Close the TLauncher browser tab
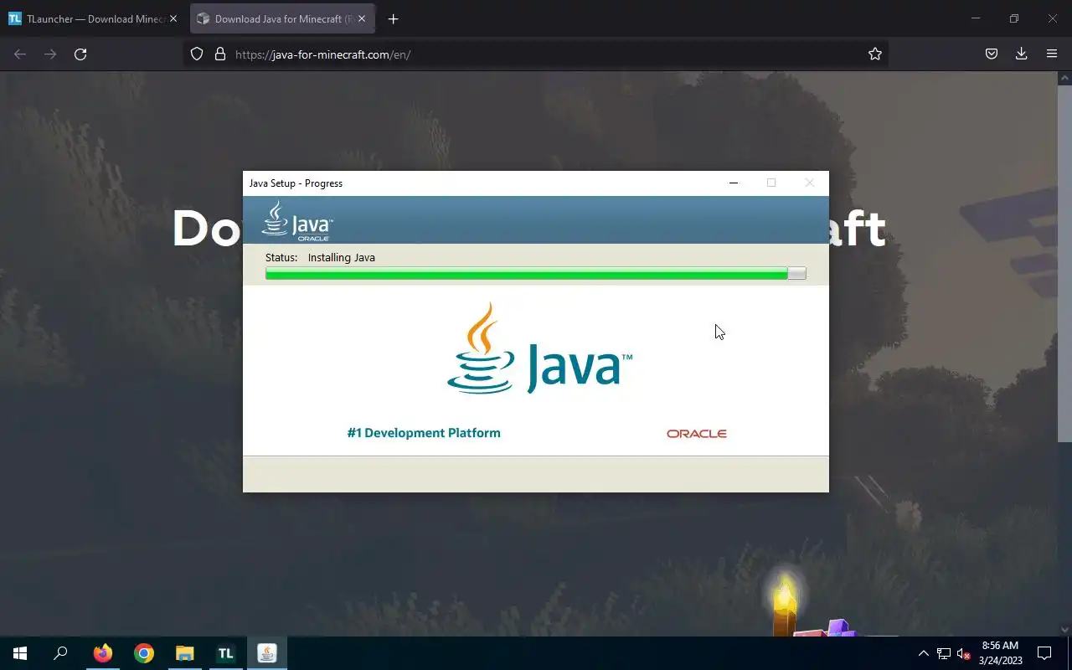The image size is (1072, 670). pos(173,18)
